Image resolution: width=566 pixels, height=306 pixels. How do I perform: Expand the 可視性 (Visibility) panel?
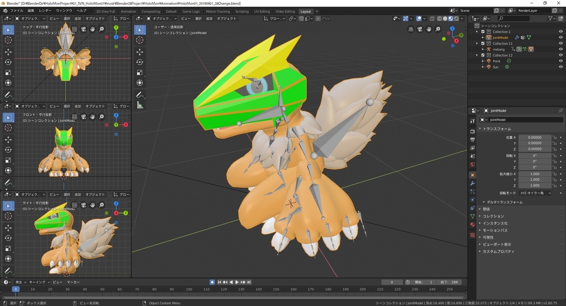488,237
